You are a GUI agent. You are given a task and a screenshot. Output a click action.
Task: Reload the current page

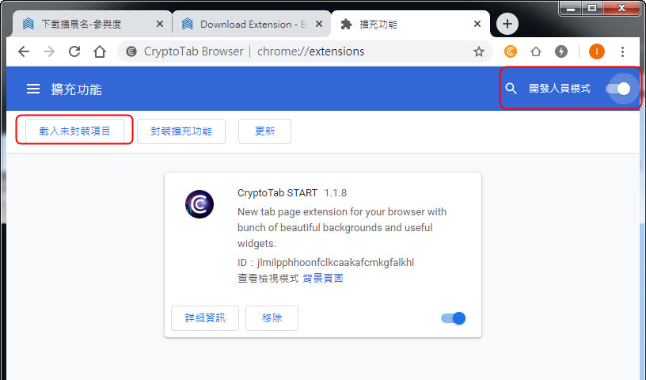click(74, 51)
